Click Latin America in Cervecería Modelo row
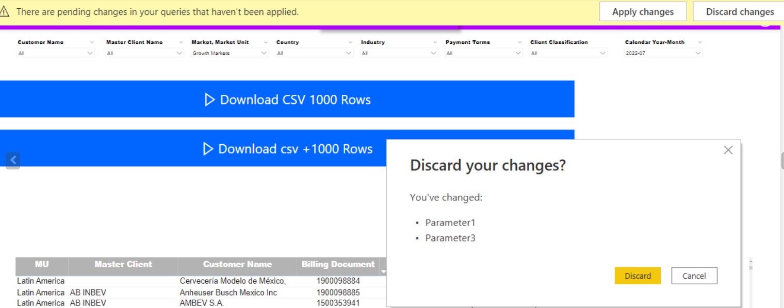 [41, 281]
